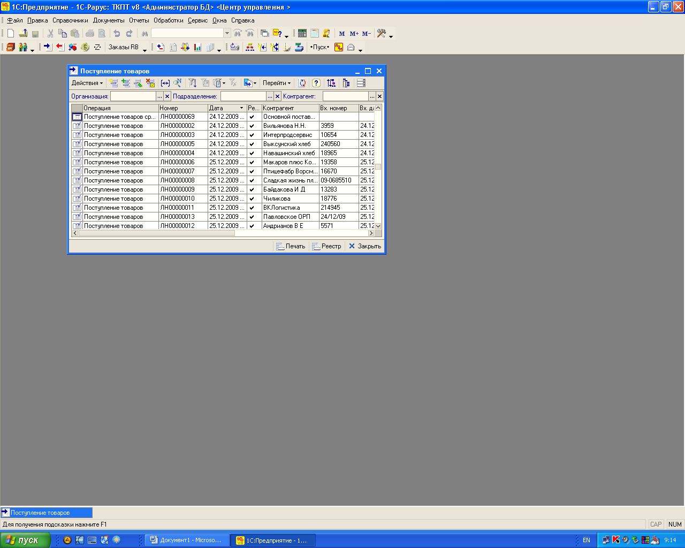Open the Документы menu

(x=109, y=20)
